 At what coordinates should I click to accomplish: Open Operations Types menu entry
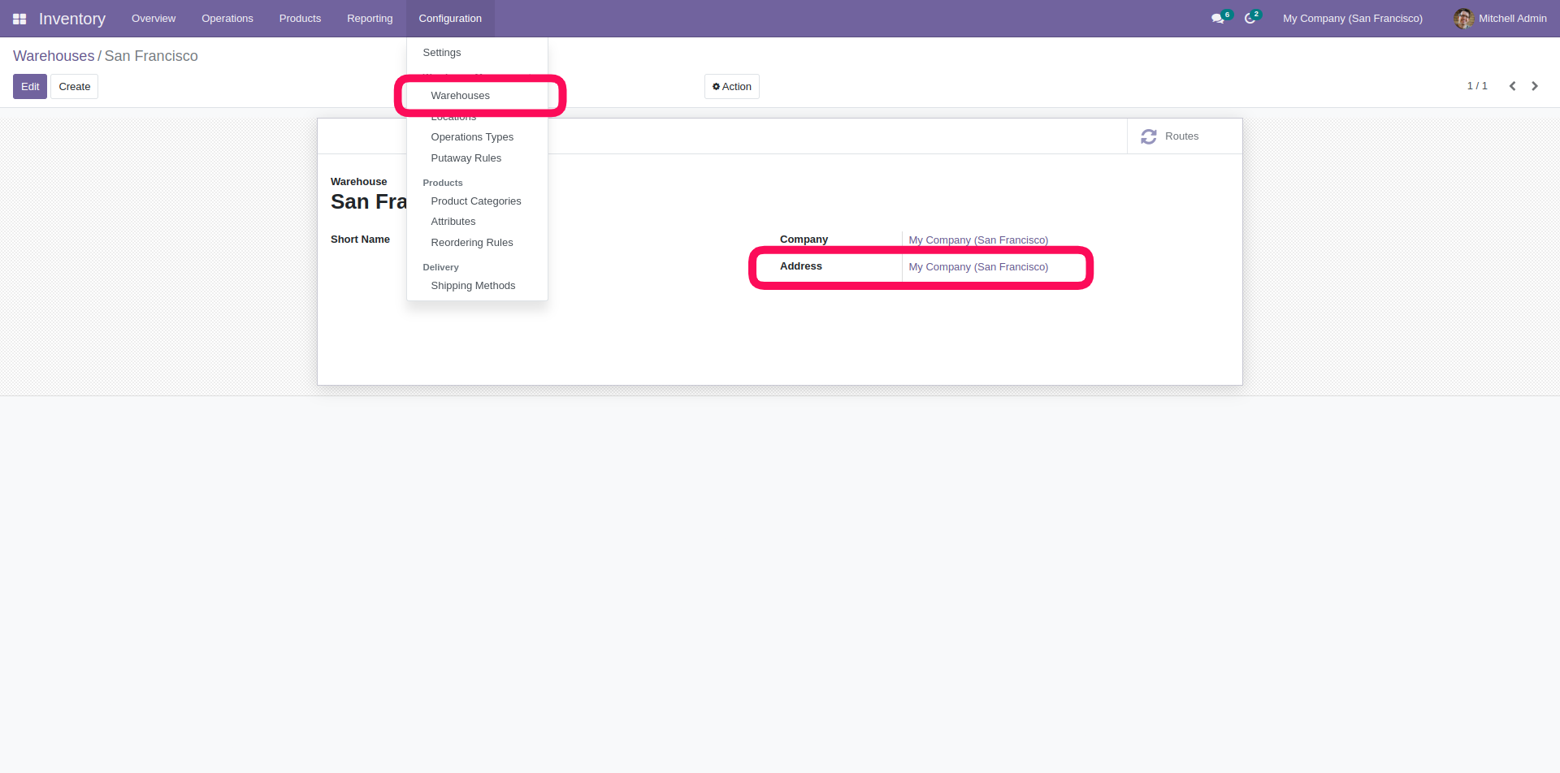(471, 137)
